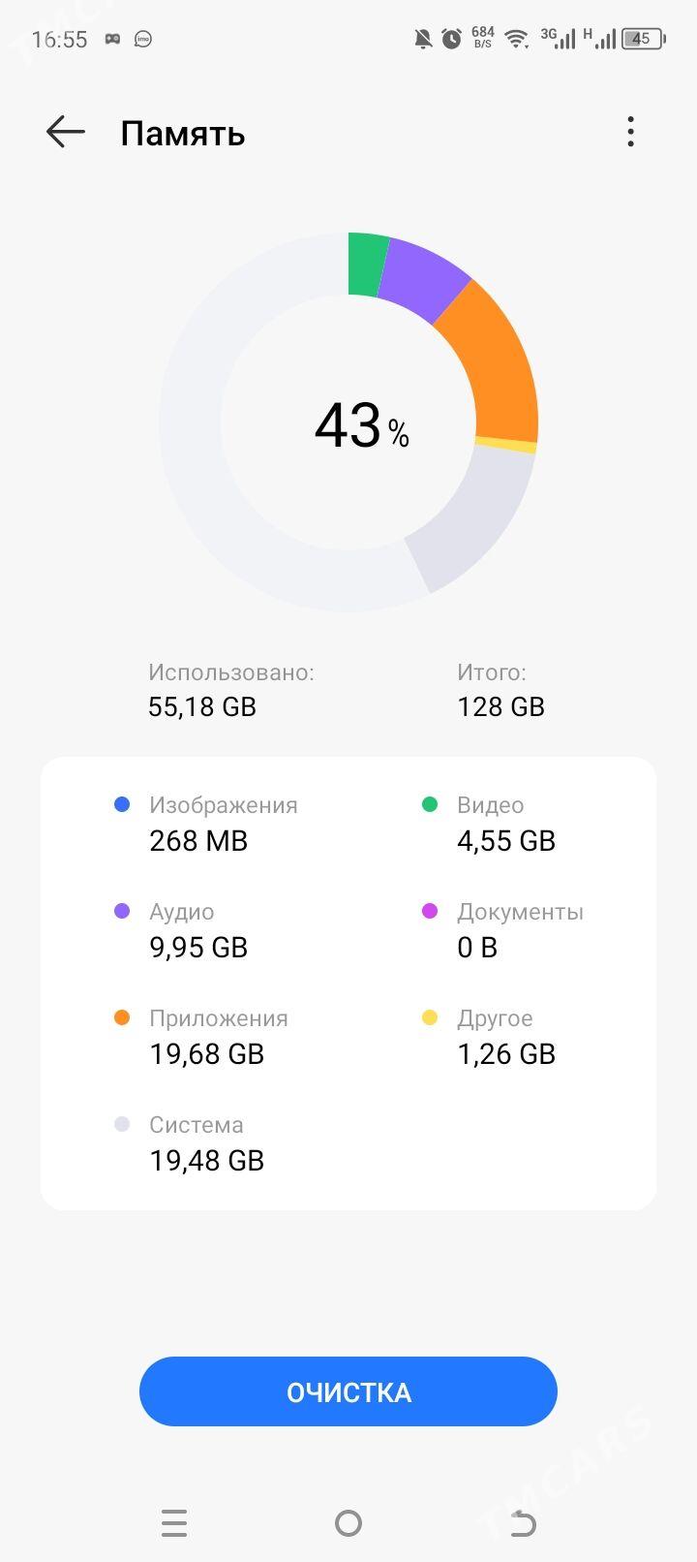Image resolution: width=697 pixels, height=1562 pixels.
Task: Open the Другое storage details
Action: [505, 1037]
